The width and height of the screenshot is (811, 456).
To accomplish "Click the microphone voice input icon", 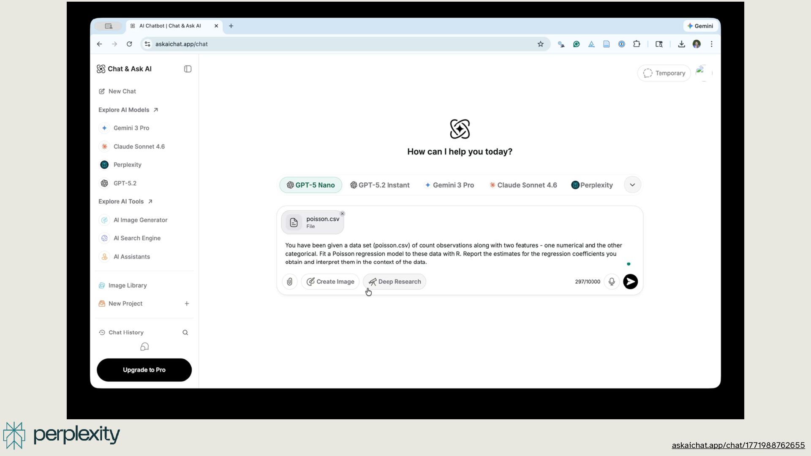I will pyautogui.click(x=611, y=282).
